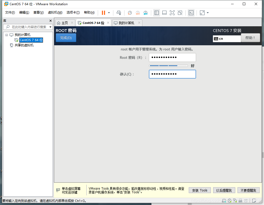Select 共享的虚拟机 in the library tree

tap(24, 45)
